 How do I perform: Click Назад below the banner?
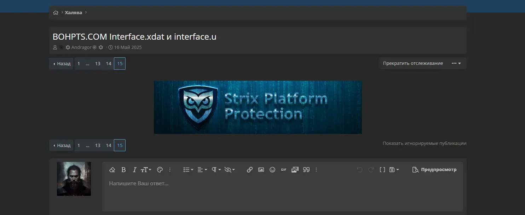point(61,145)
